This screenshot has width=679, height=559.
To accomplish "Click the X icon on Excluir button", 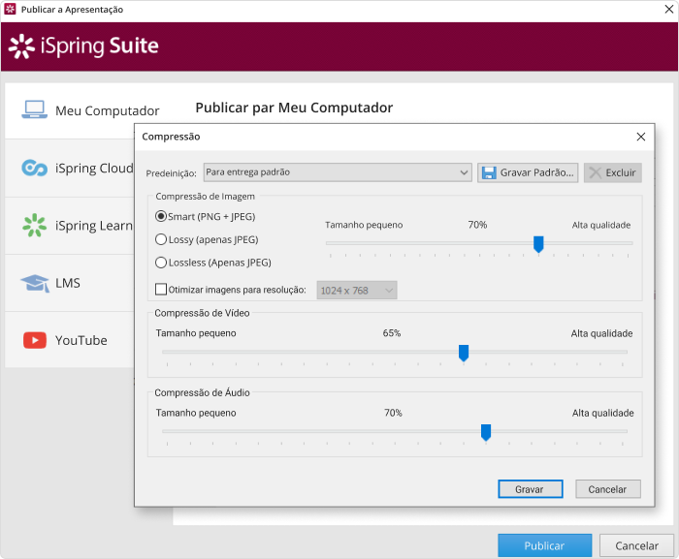I will [595, 172].
